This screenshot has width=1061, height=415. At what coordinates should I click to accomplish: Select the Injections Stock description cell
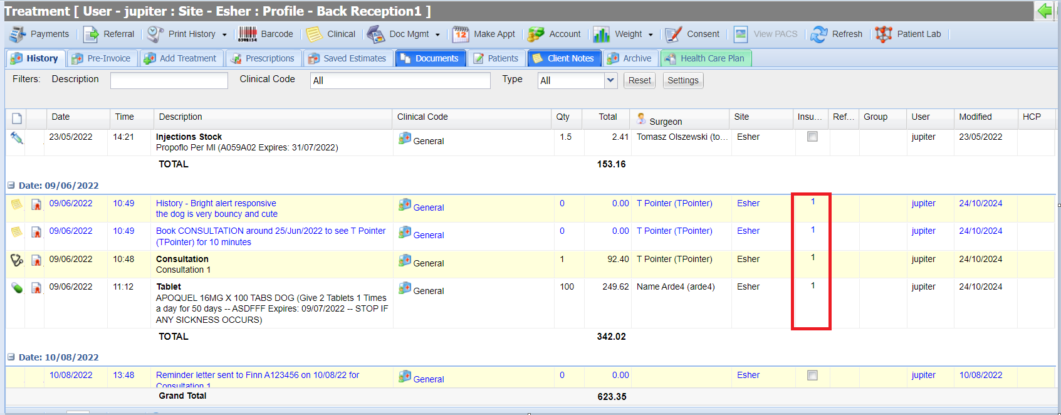click(272, 142)
